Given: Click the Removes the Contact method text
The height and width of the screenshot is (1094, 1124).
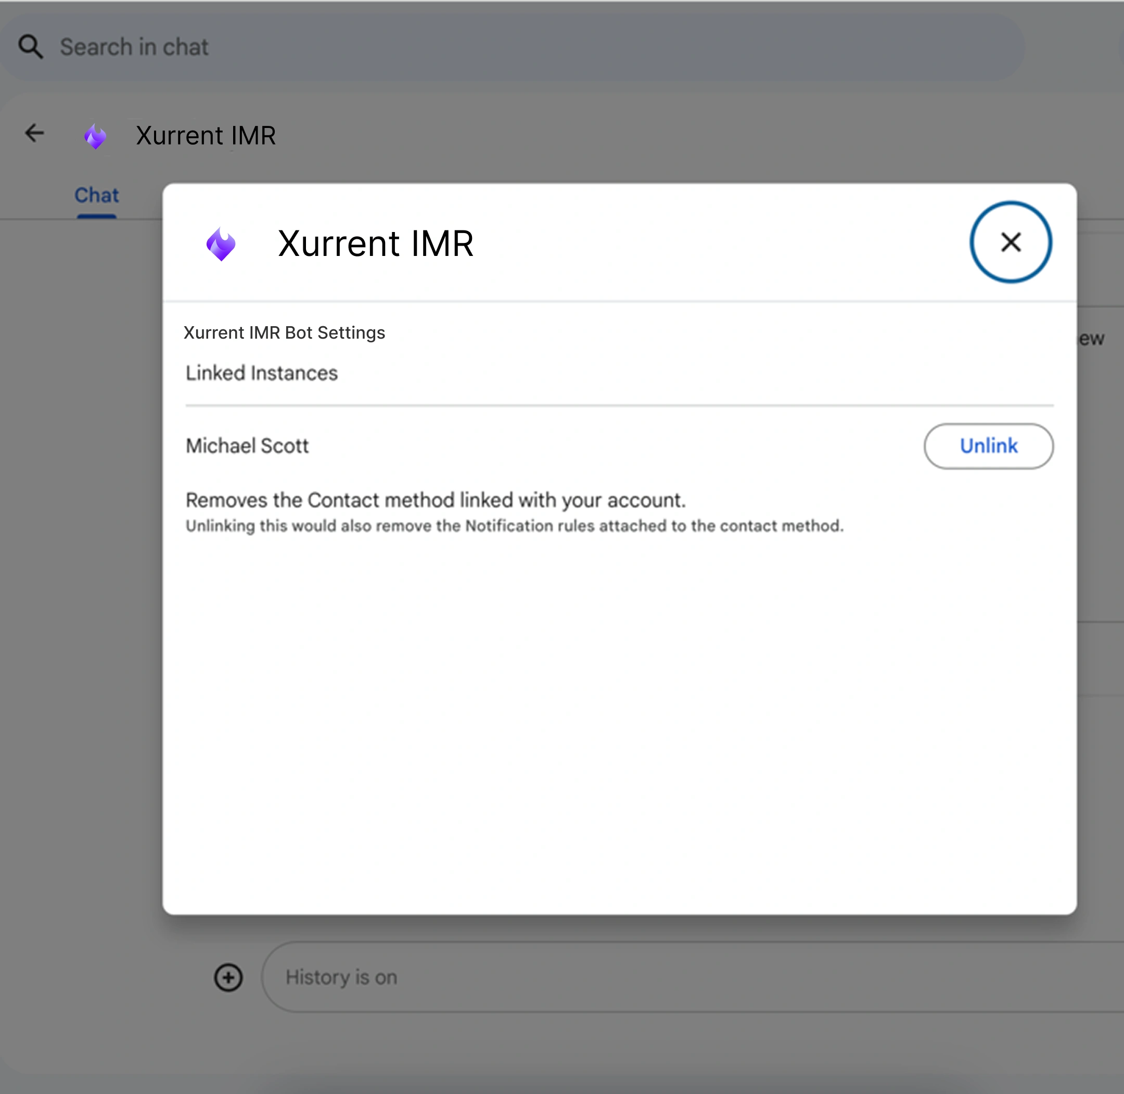Looking at the screenshot, I should 435,500.
